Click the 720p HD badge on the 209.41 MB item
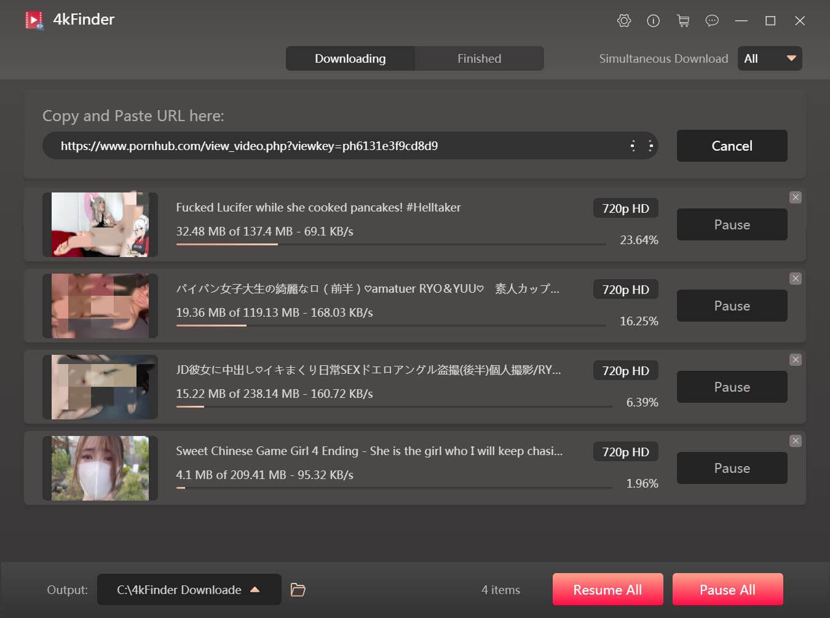Image resolution: width=830 pixels, height=618 pixels. click(x=625, y=452)
